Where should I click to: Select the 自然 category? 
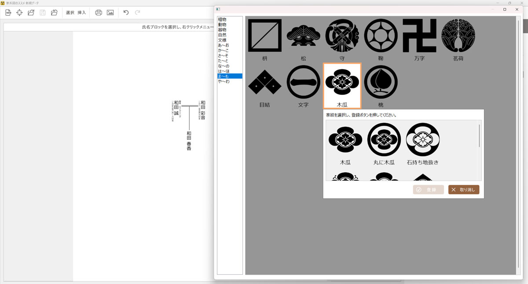(230, 35)
